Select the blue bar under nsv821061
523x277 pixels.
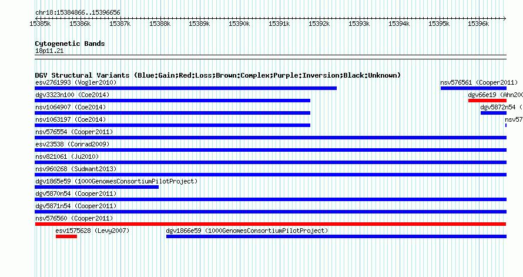coord(270,162)
